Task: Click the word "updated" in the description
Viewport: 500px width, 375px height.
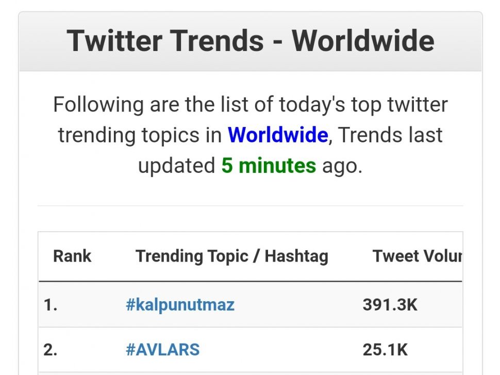Action: point(176,166)
